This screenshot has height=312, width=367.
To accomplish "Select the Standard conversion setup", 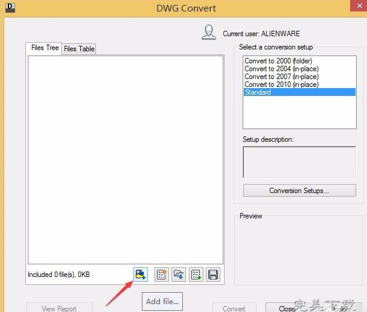I will point(299,92).
